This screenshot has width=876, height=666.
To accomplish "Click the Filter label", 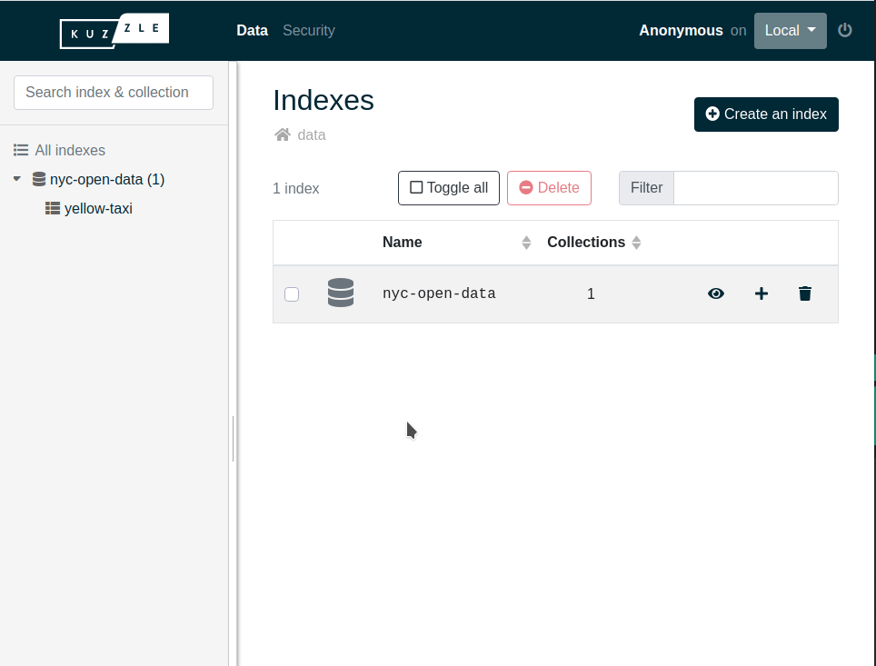I will point(646,188).
